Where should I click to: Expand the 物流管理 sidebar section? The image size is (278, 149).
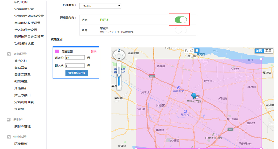coord(20,137)
